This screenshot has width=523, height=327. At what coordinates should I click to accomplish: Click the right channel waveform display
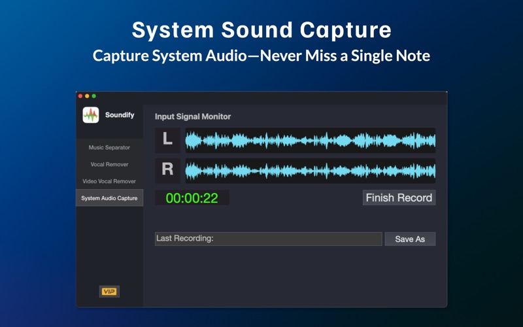click(x=310, y=171)
